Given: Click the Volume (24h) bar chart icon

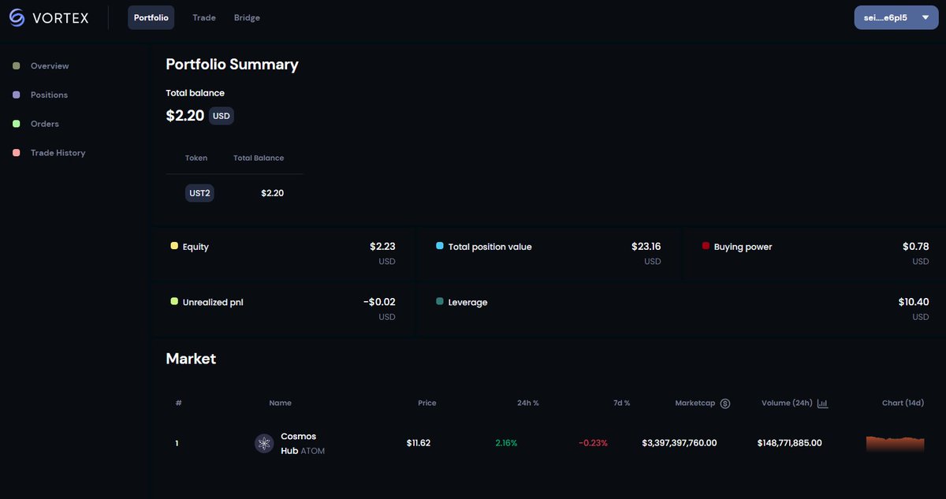Looking at the screenshot, I should click(822, 403).
